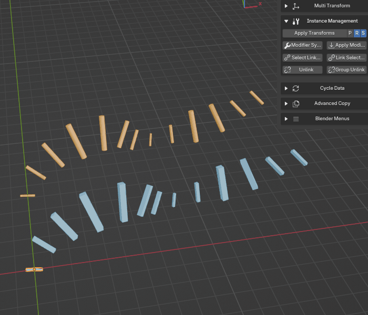
Task: Toggle the R rotation option
Action: coord(357,33)
